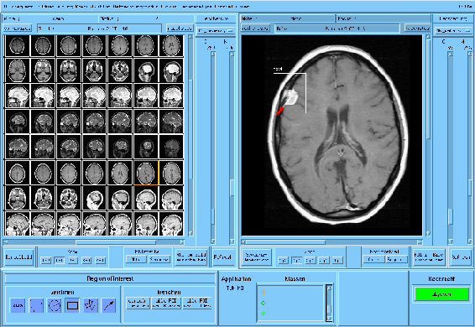Select the bottom green diamond class in Klassen list
The image size is (475, 327).
pos(263,314)
